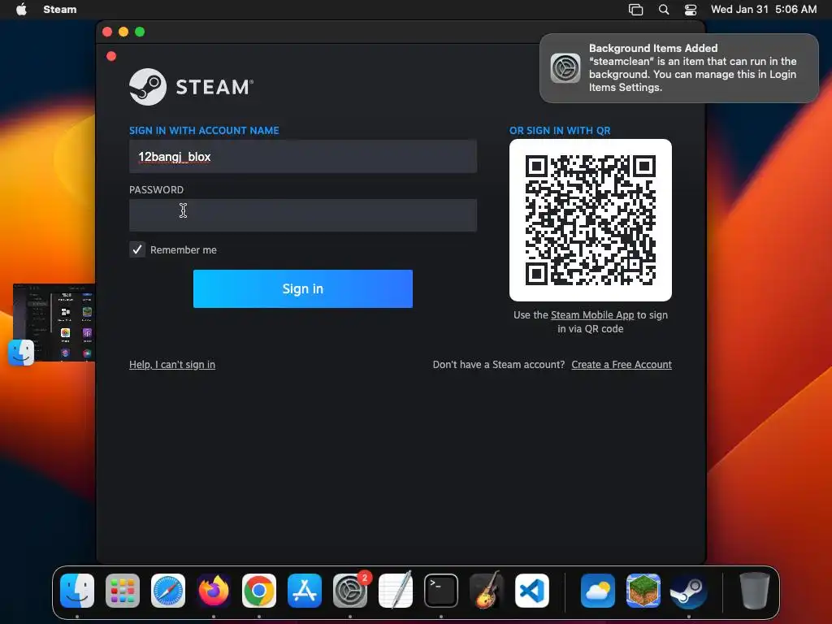The height and width of the screenshot is (624, 832).
Task: Open Stage Manager icon in the menu bar
Action: 635,10
